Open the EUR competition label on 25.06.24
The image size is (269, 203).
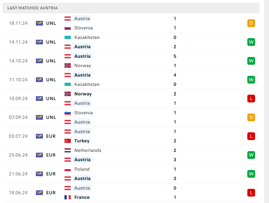coord(51,155)
